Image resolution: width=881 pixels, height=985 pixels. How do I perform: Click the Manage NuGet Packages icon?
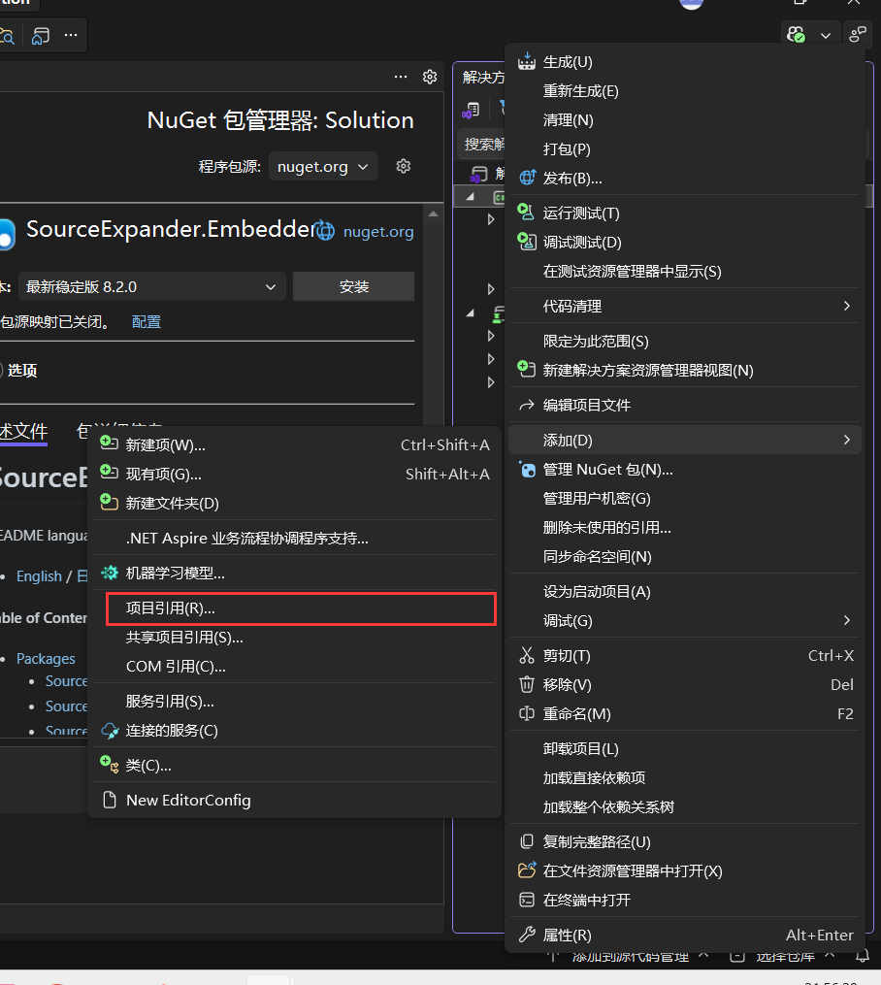pos(527,470)
